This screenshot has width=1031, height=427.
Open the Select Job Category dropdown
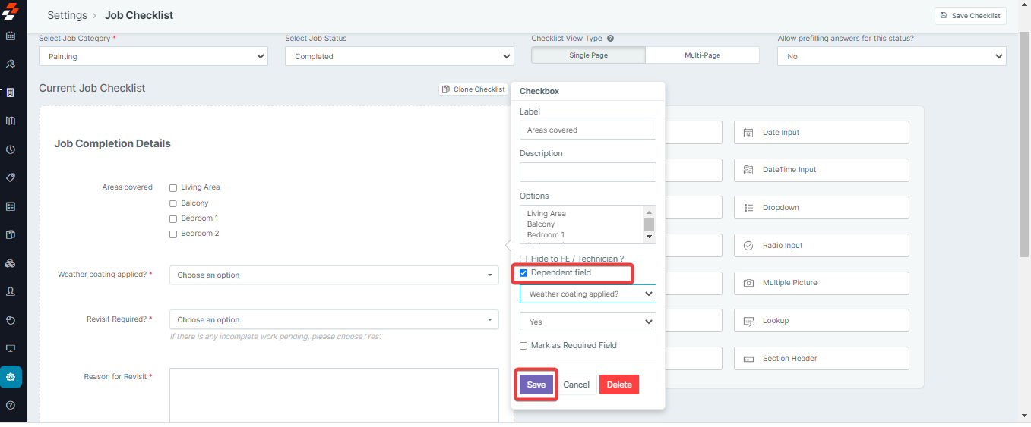pos(153,56)
